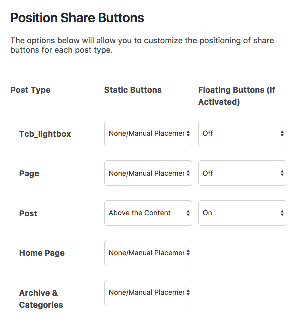302x322 pixels.
Task: Click the Tcb_lightbox row label
Action: 45,134
